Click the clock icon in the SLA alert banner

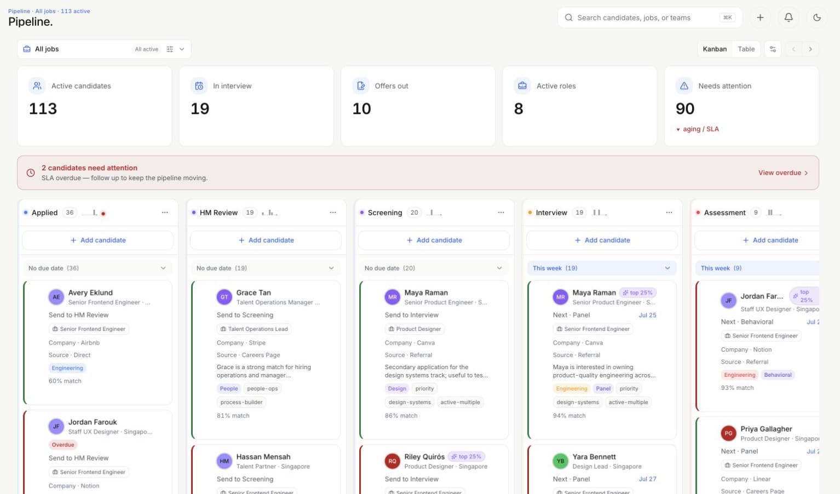[31, 173]
